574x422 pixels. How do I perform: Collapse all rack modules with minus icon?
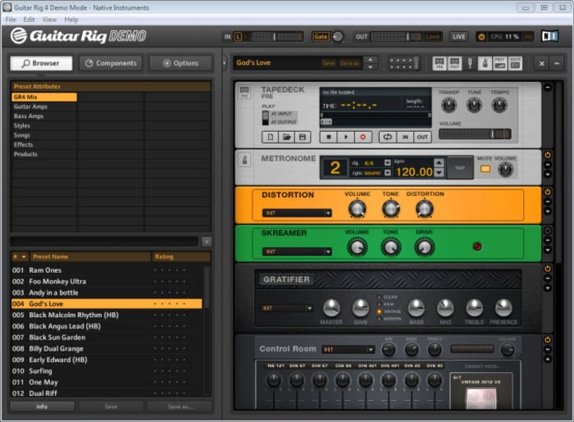point(557,64)
